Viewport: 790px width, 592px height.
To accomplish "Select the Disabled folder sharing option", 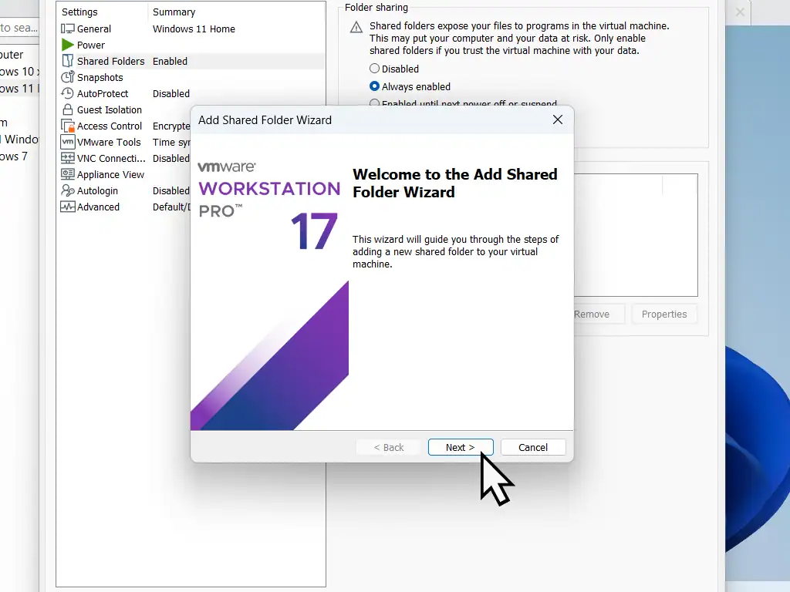I will click(374, 69).
